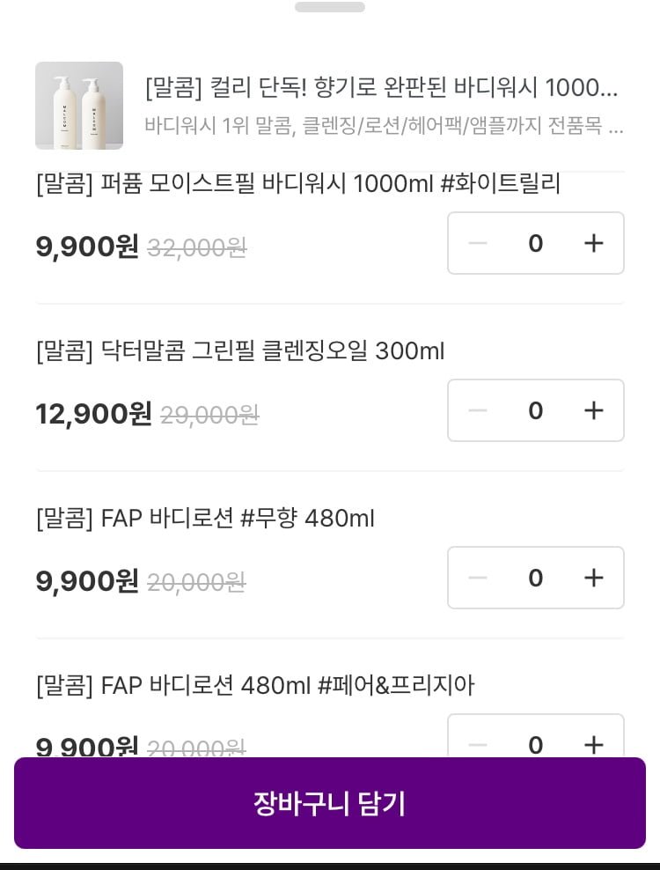Select the FAP 바디로션 #무향 480ml option
This screenshot has height=870, width=660.
(x=205, y=520)
